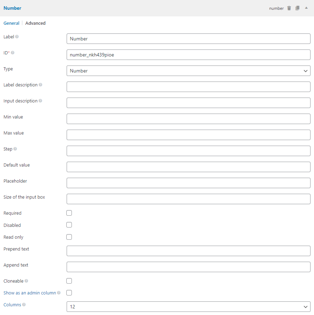Switch to the Advanced tab
The image size is (314, 315).
pos(35,23)
